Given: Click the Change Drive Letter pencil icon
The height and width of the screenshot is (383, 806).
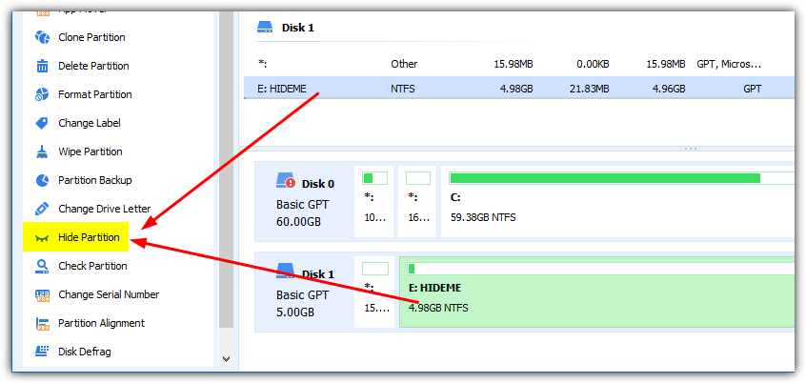Looking at the screenshot, I should (x=42, y=209).
